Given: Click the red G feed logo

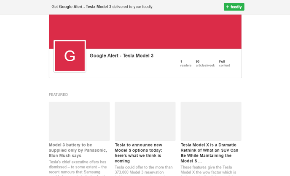Looking at the screenshot, I should point(70,56).
